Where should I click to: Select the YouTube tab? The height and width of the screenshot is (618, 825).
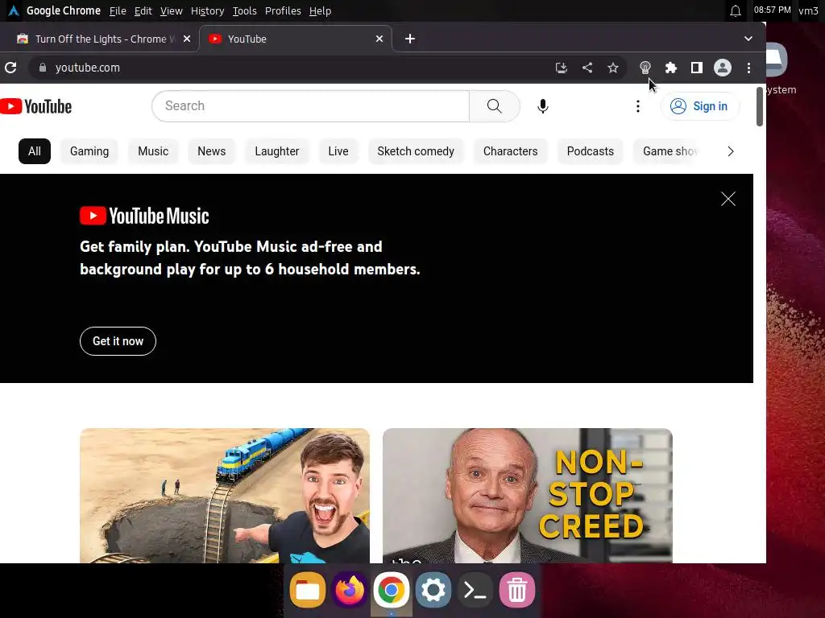295,39
